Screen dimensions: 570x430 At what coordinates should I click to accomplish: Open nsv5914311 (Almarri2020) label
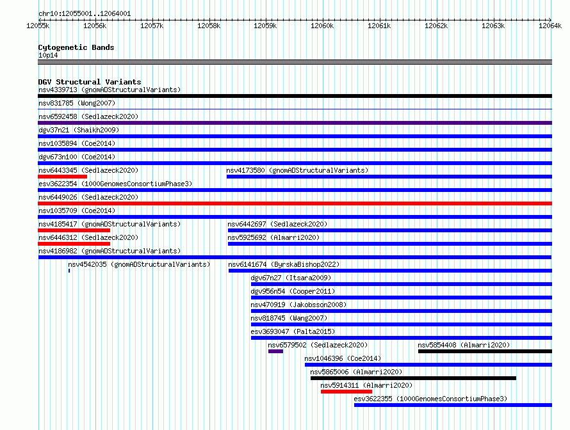coord(366,385)
